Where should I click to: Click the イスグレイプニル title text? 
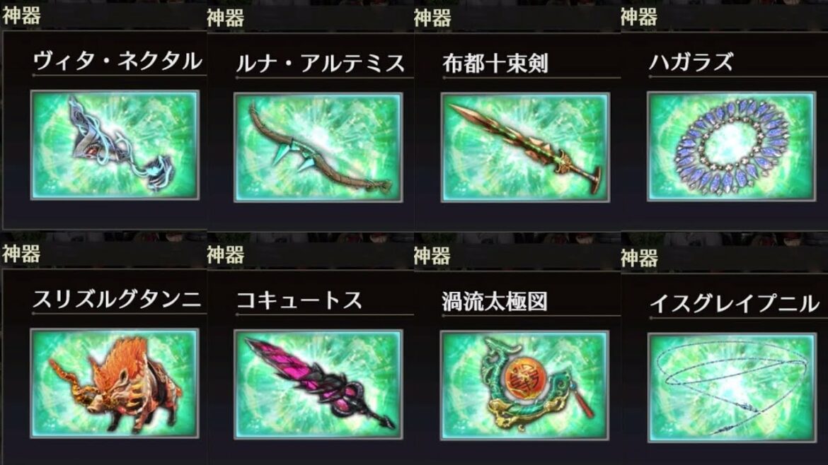[x=734, y=304]
